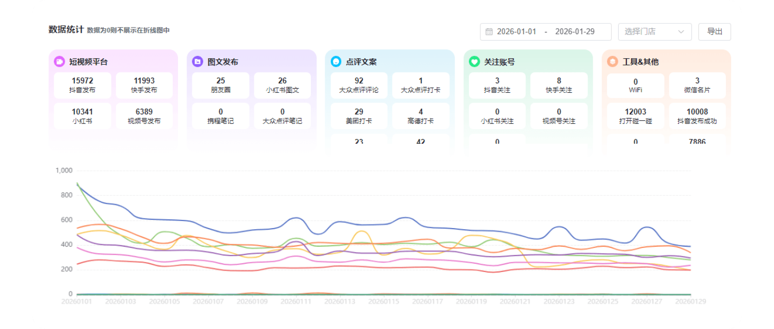Image resolution: width=774 pixels, height=329 pixels.
Task: Select the 抖音发布 15972 stat card
Action: pos(82,85)
